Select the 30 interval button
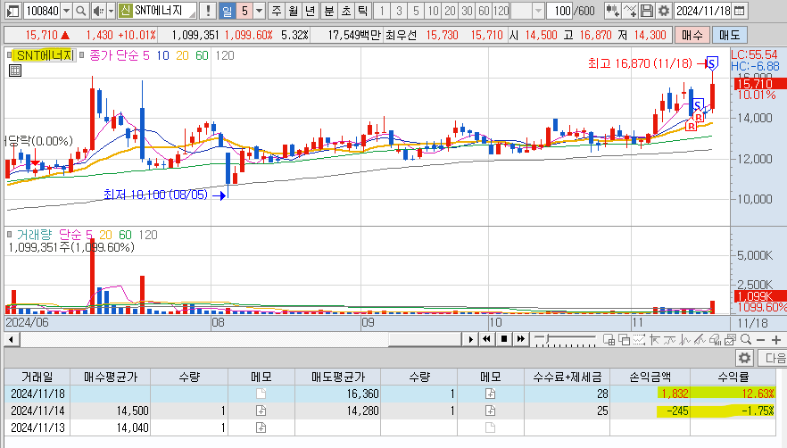The width and height of the screenshot is (787, 448). pyautogui.click(x=467, y=11)
